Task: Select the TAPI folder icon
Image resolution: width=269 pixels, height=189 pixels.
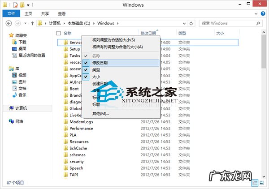Action: [x=66, y=175]
